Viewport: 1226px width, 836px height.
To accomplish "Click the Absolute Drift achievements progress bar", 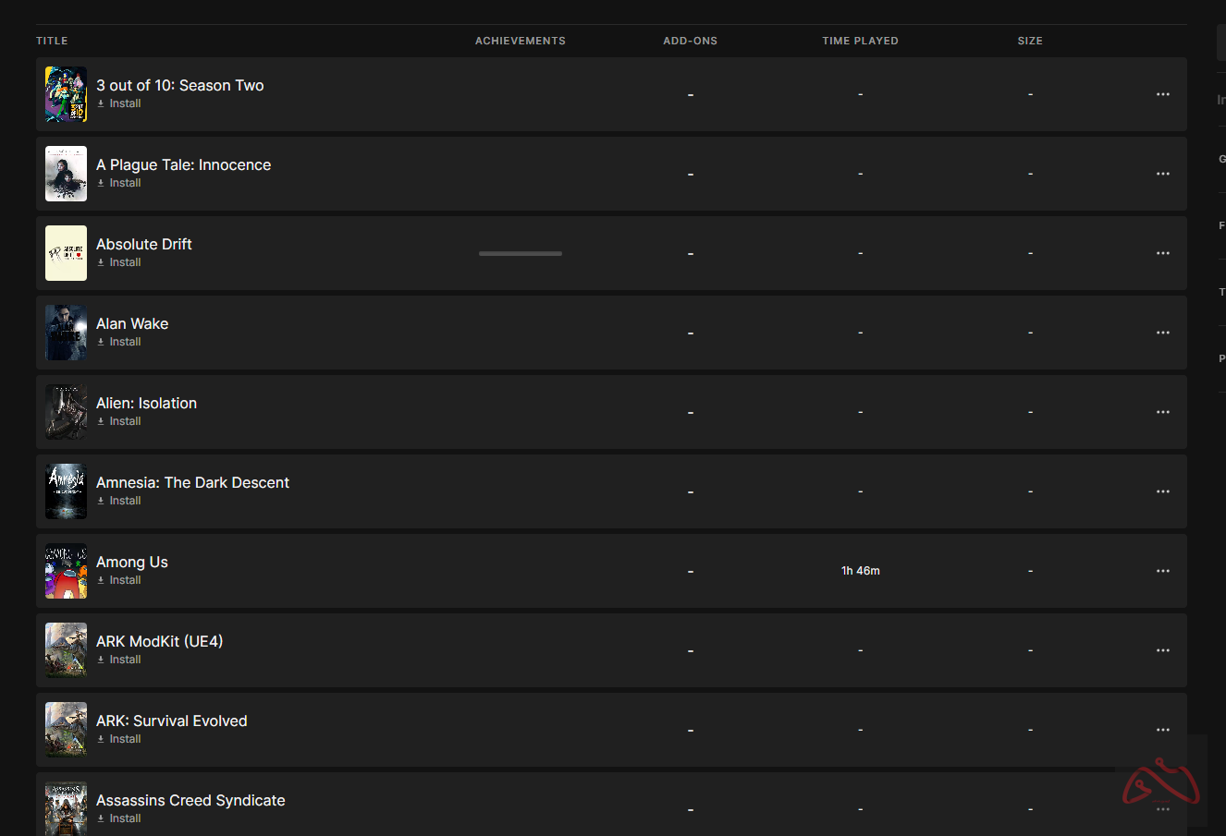I will tap(520, 253).
